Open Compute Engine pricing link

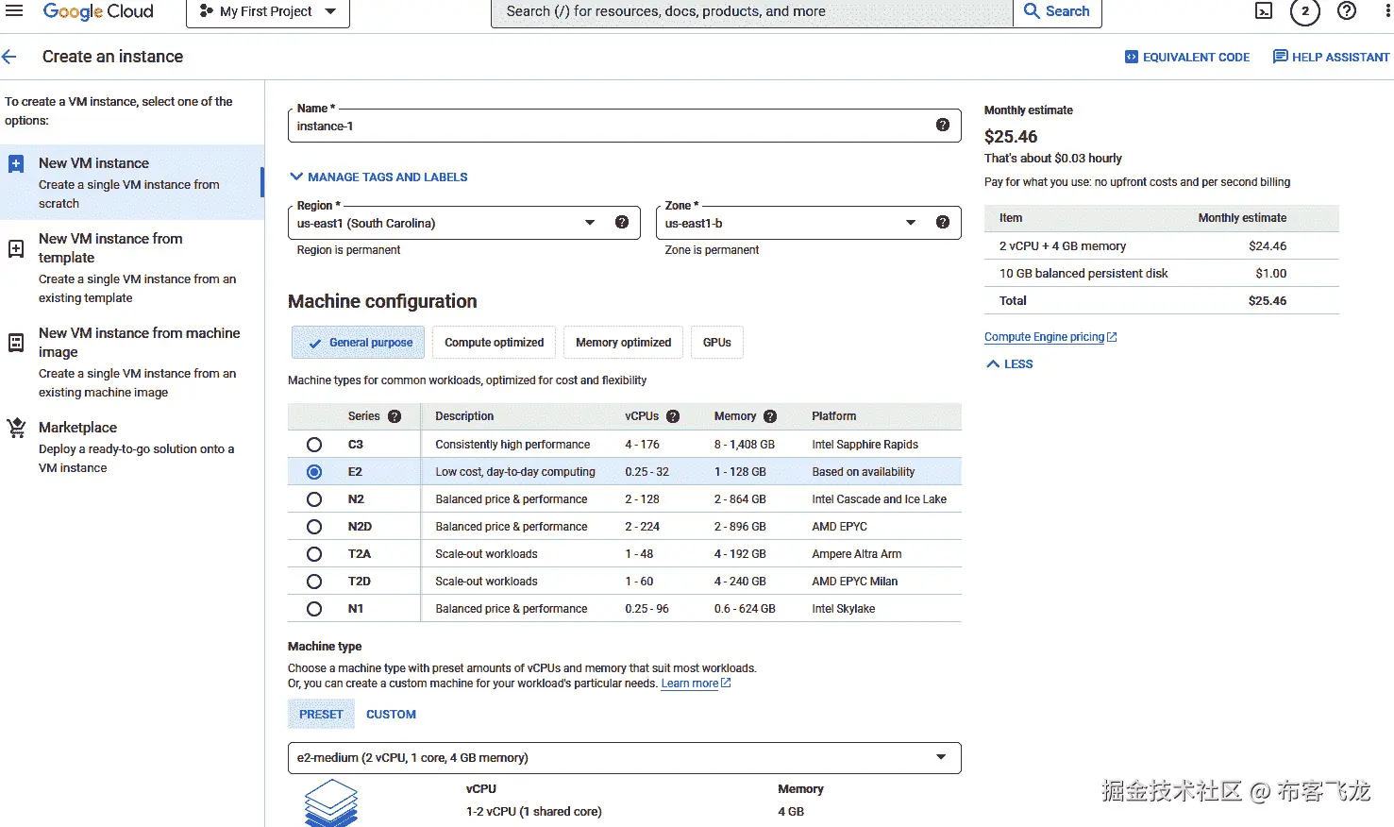[1044, 337]
